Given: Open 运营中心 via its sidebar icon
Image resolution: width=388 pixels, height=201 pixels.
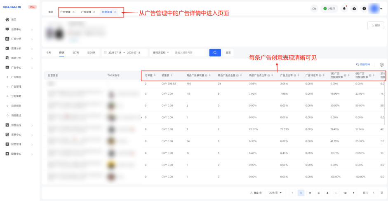Looking at the screenshot, I should point(7,29).
